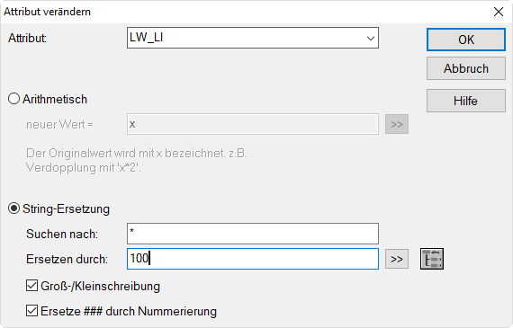Select the Arithmetisch radio option

13,99
